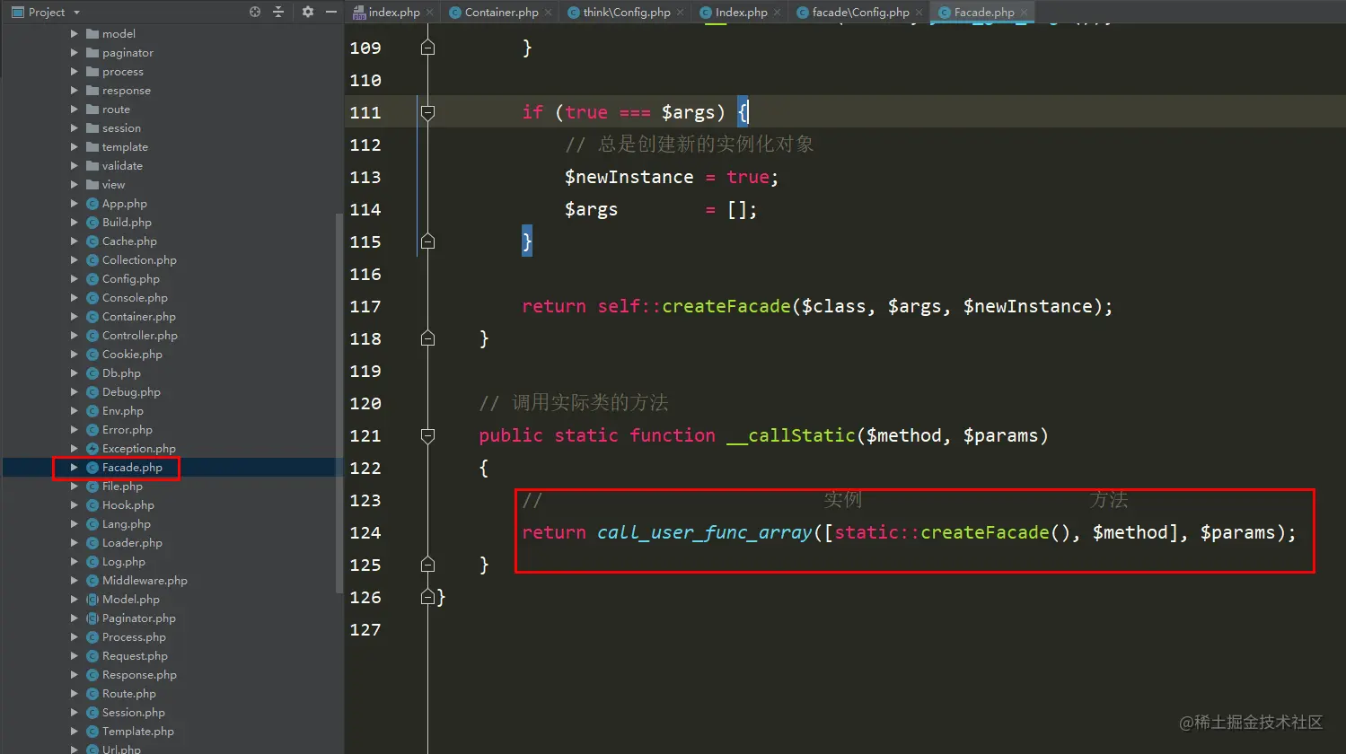
Task: Click the Hook.php class icon
Action: (92, 505)
